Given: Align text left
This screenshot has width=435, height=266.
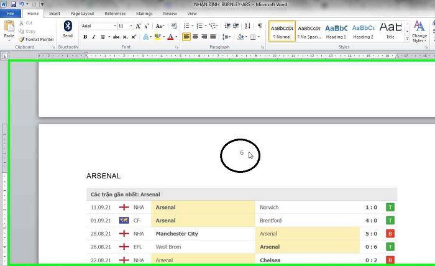Looking at the screenshot, I should (x=186, y=37).
